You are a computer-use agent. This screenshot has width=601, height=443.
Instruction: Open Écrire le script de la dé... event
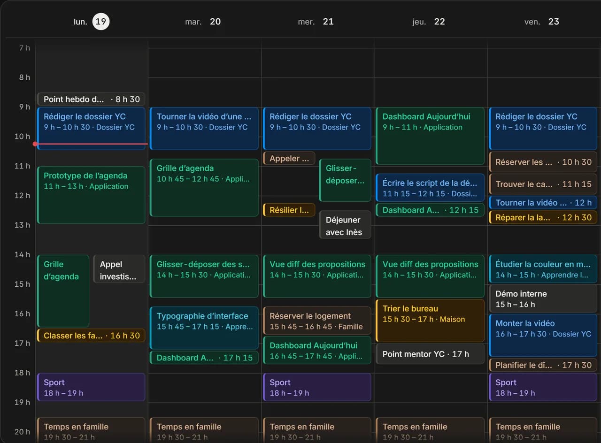pos(430,188)
